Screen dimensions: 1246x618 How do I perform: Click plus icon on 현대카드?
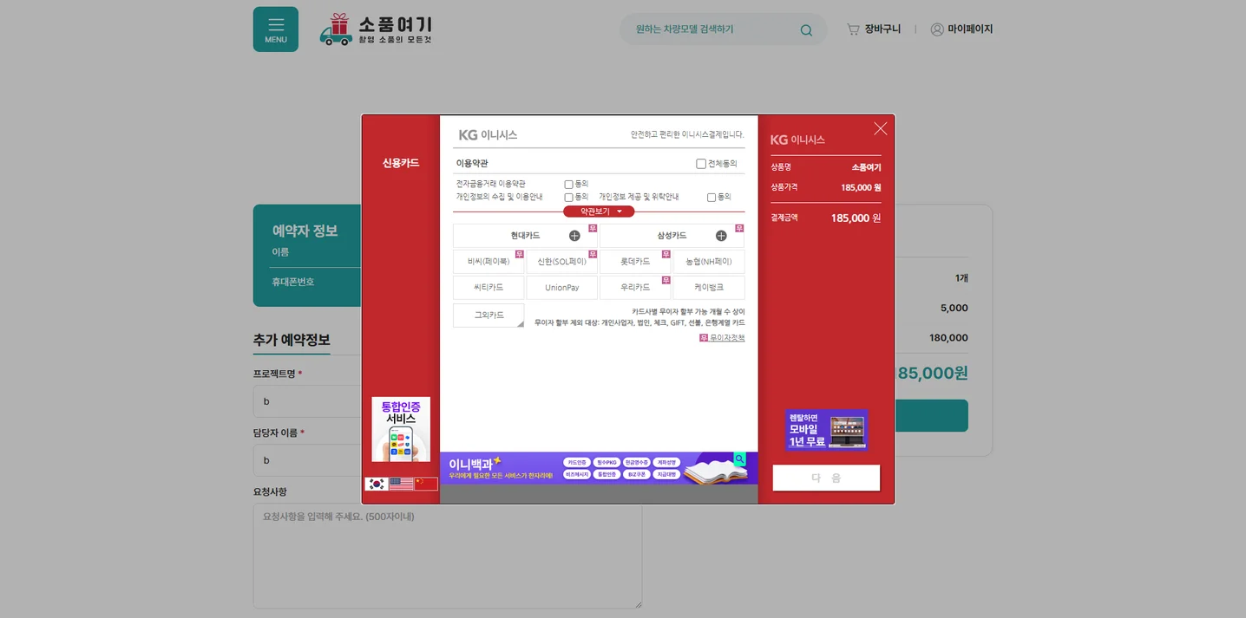pyautogui.click(x=574, y=236)
